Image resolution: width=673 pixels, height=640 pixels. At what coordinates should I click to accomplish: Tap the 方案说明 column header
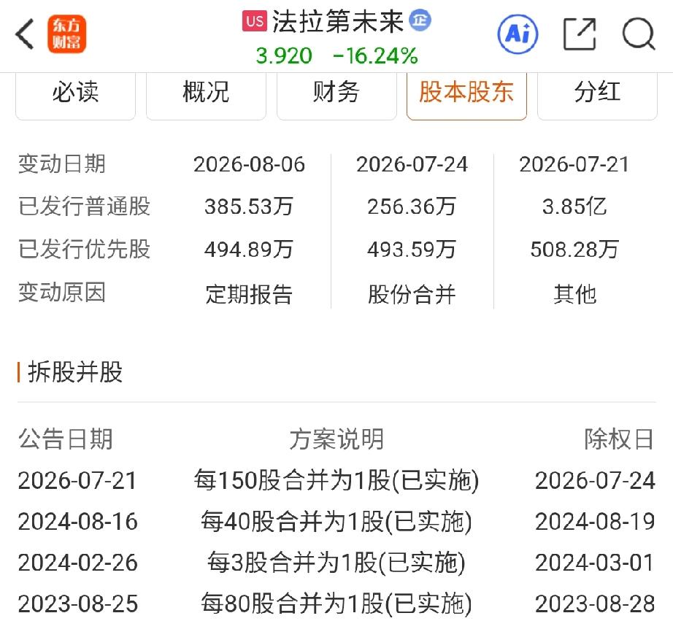tap(336, 439)
